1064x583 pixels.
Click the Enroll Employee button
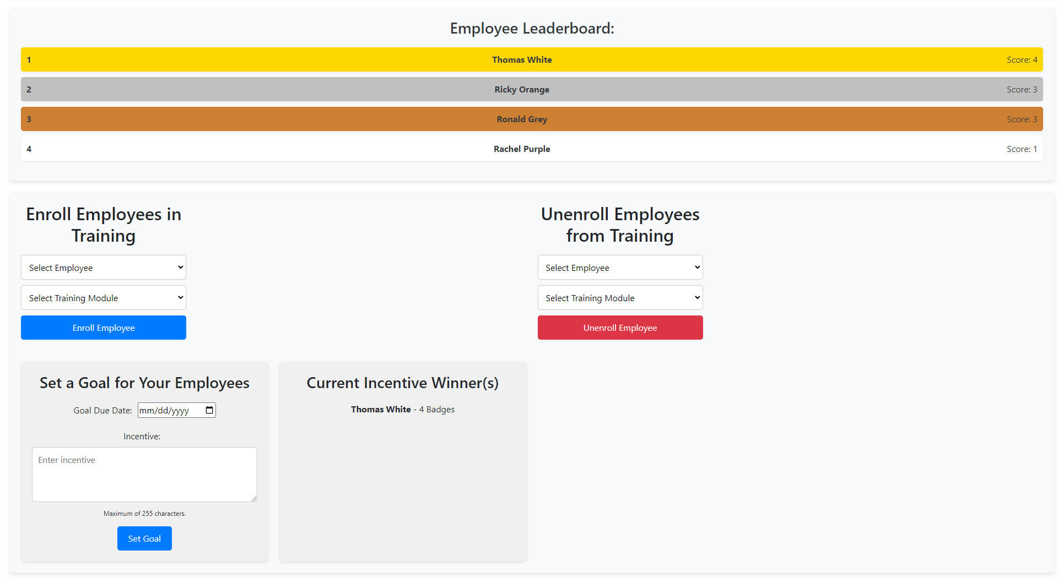[x=104, y=328]
